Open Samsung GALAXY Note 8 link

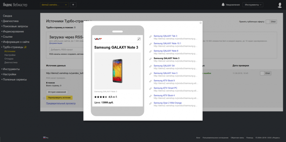coord(166,51)
